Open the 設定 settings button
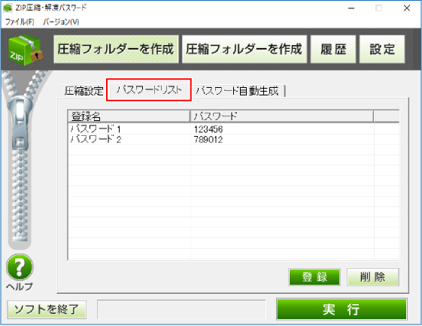Screen dimensions: 422x326 (x=382, y=50)
